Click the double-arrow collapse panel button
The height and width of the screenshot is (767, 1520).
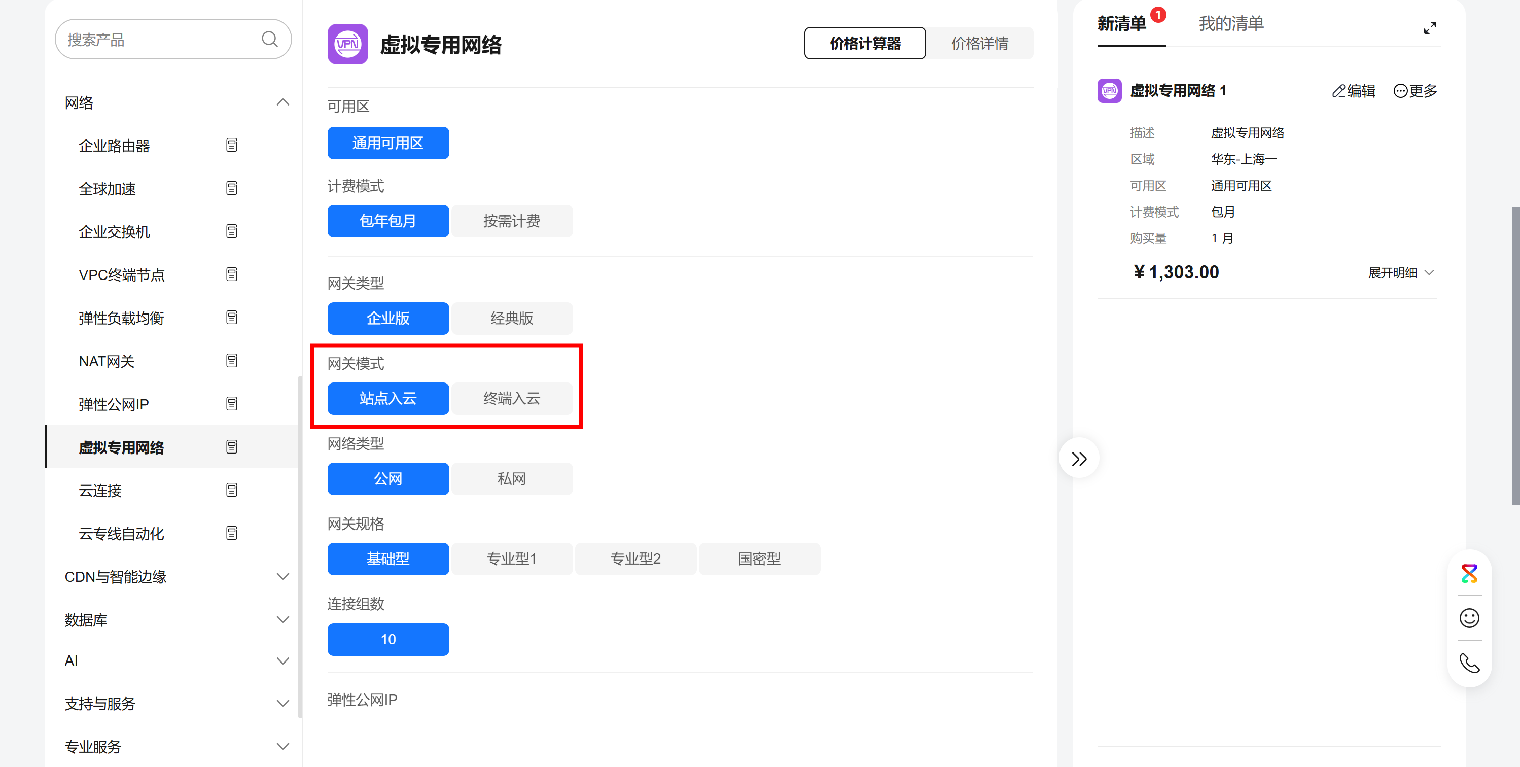1079,459
